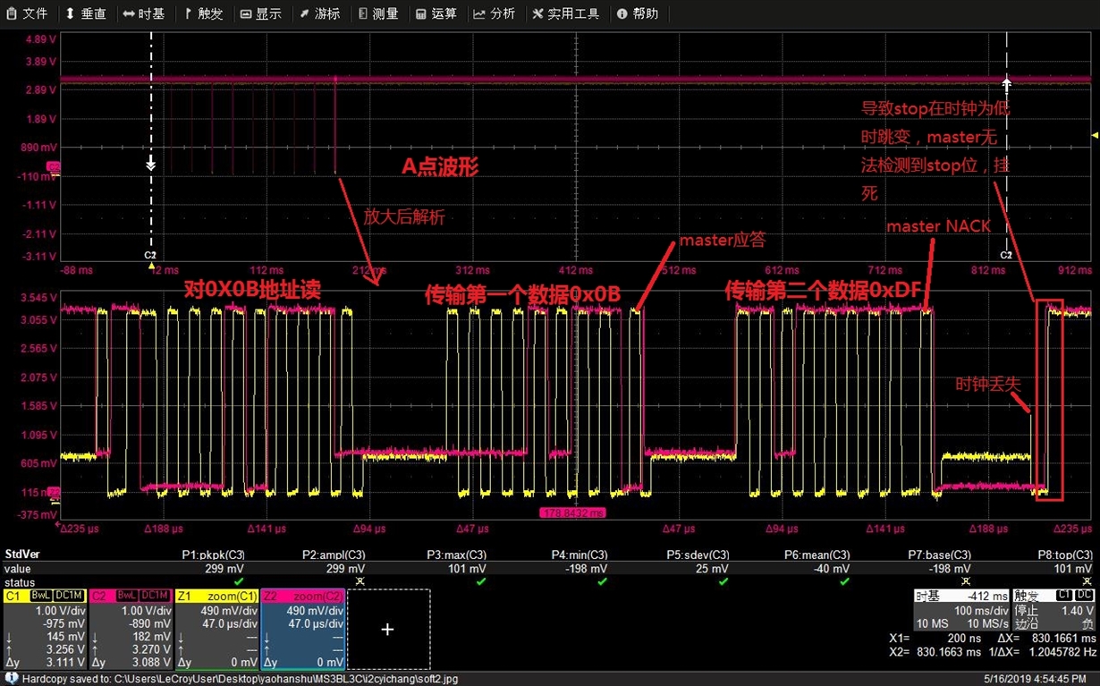Image resolution: width=1100 pixels, height=686 pixels.
Task: Select the P5:sdev(C3) measurement header
Action: click(x=698, y=555)
